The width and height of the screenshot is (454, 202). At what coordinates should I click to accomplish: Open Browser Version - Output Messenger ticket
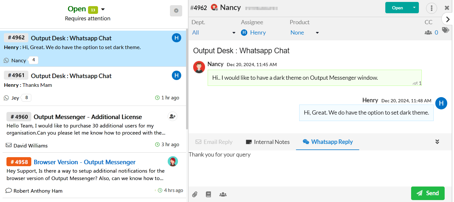click(x=84, y=162)
